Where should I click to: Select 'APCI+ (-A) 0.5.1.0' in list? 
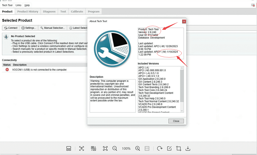pos(148,73)
